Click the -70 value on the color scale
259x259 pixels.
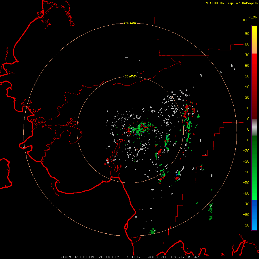246,204
